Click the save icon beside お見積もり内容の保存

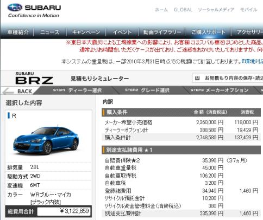[197, 78]
